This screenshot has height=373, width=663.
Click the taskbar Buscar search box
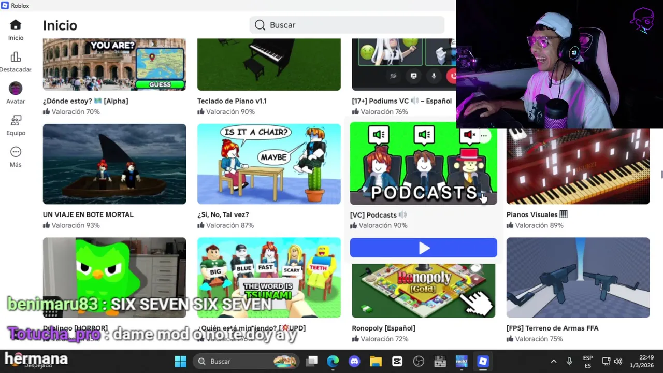point(247,361)
